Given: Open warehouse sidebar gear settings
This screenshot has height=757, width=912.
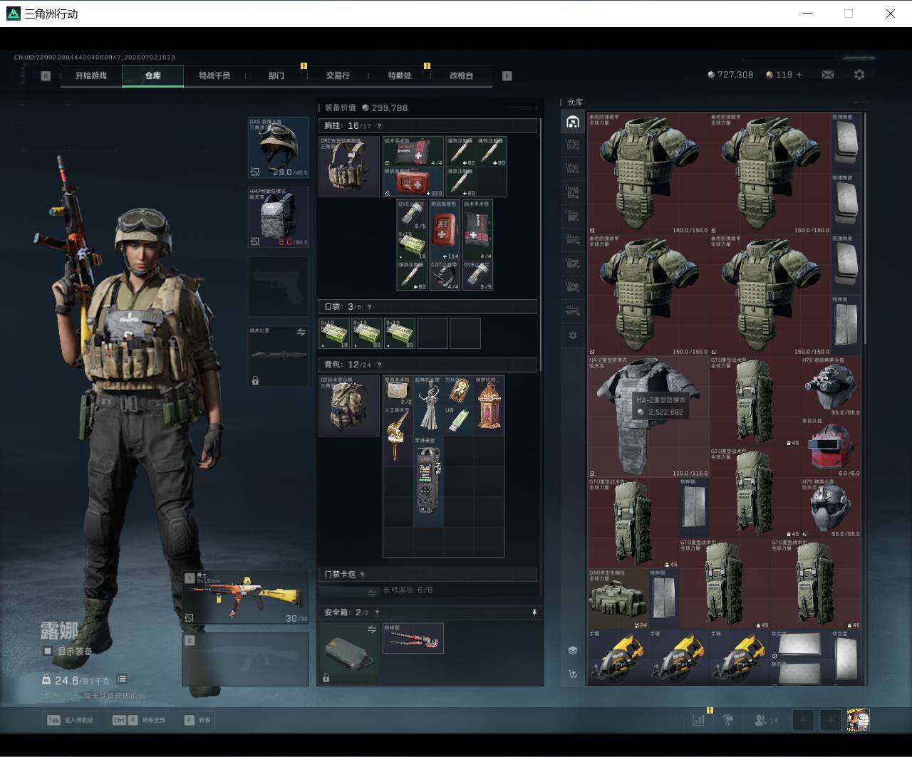Looking at the screenshot, I should pos(572,335).
